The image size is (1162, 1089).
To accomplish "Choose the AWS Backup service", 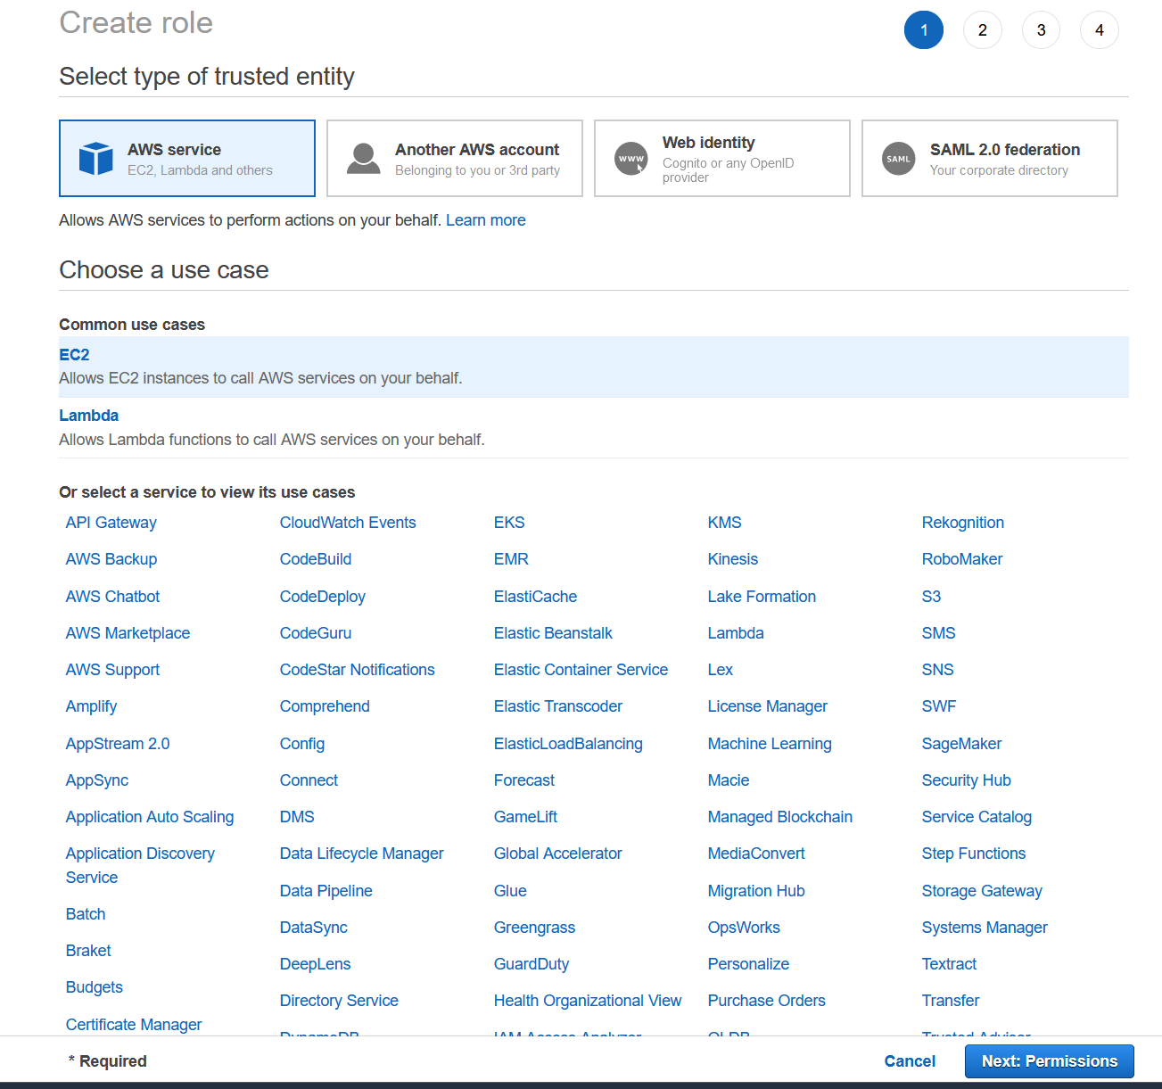I will pos(111,559).
